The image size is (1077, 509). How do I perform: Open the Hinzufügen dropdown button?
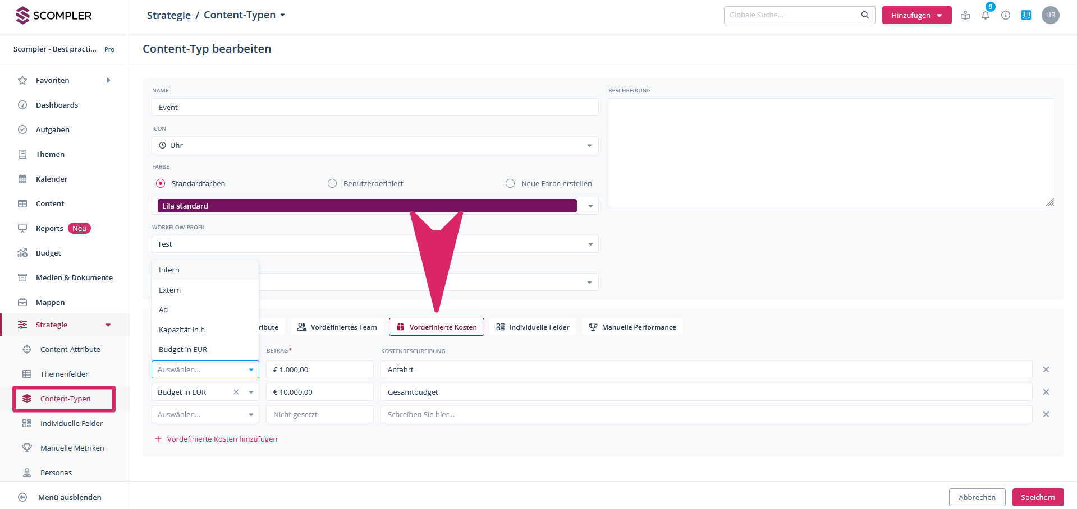916,15
